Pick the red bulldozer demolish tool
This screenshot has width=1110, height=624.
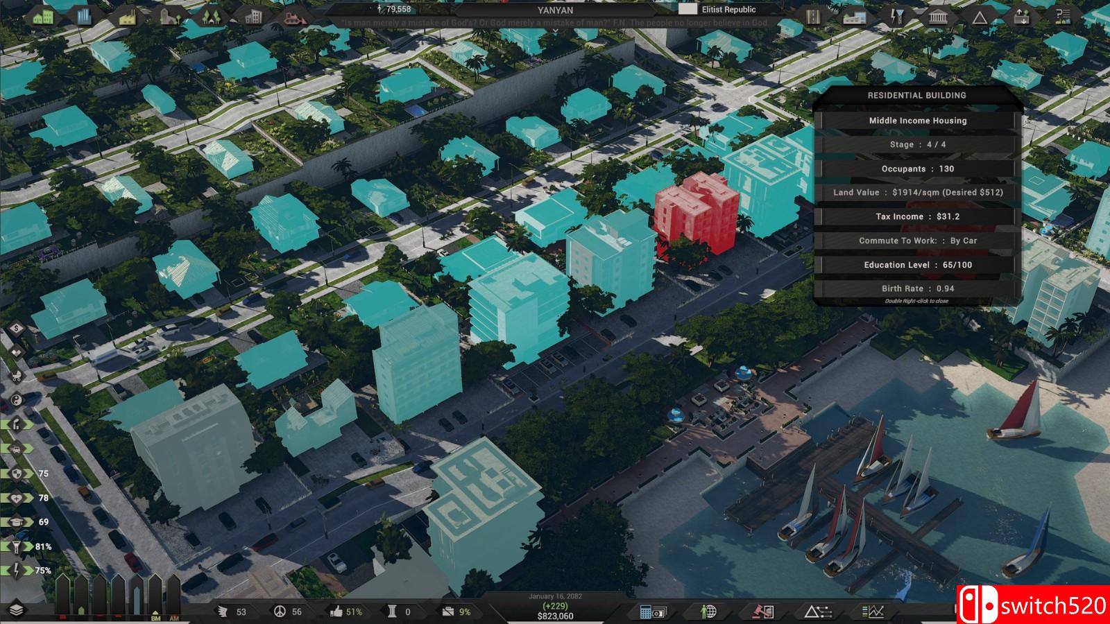click(x=296, y=16)
